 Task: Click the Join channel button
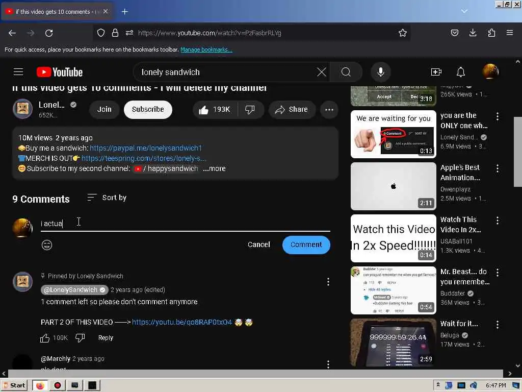(104, 109)
